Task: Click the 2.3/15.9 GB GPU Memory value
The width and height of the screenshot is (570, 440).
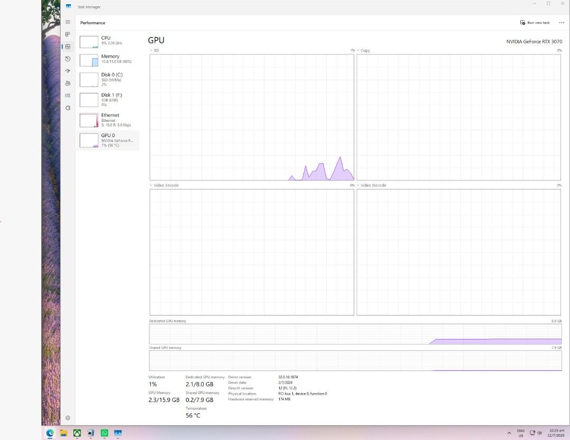Action: [x=164, y=400]
